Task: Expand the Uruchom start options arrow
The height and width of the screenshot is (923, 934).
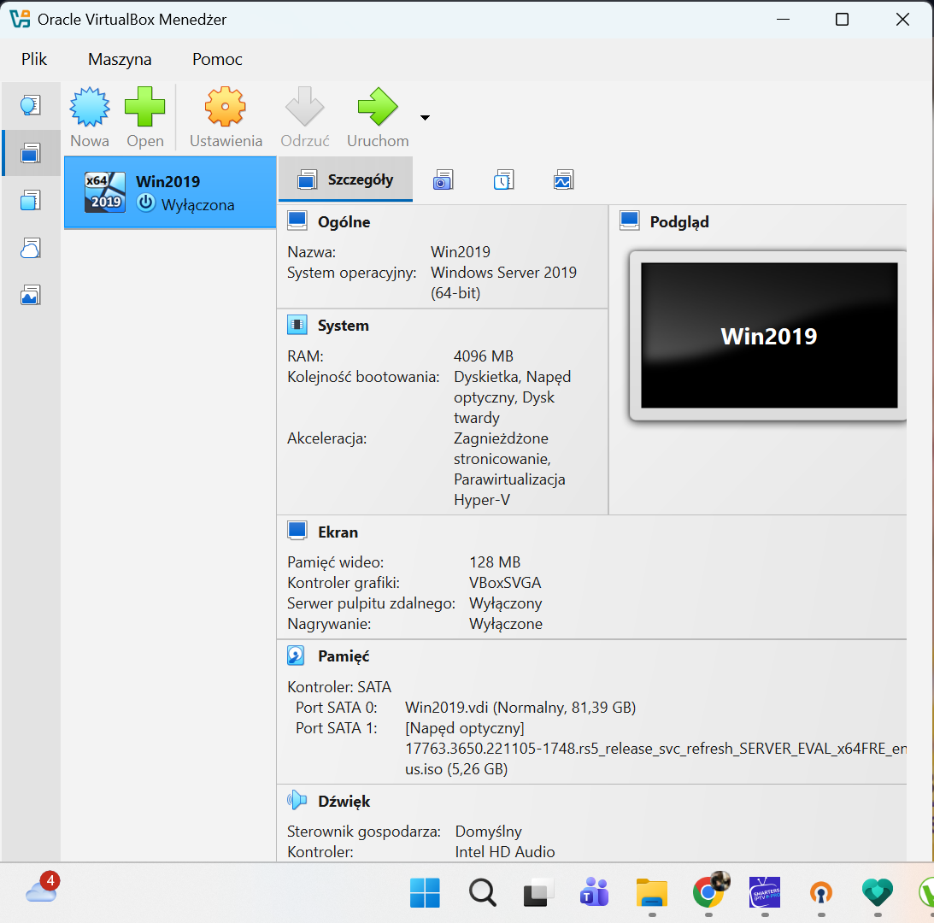Action: click(424, 119)
